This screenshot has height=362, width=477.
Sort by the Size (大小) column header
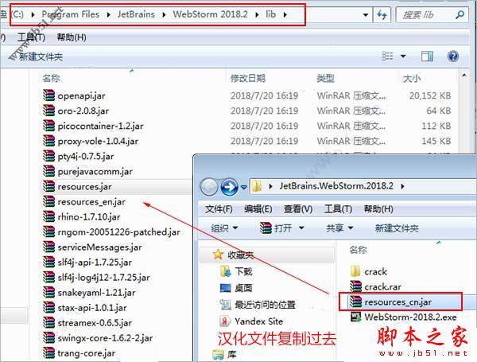coord(411,79)
